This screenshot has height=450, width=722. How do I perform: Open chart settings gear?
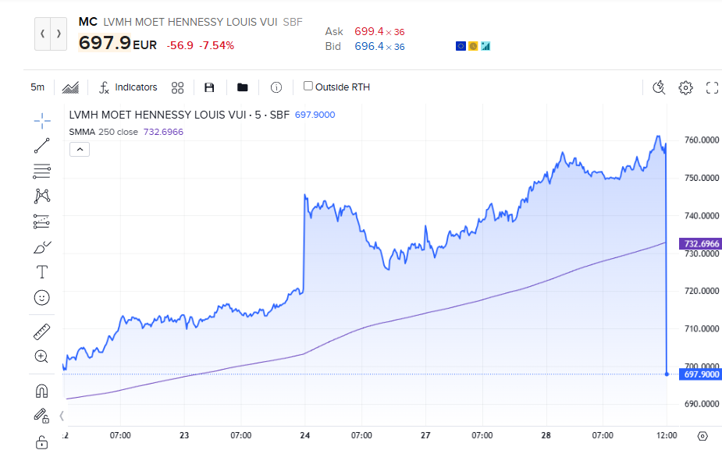tap(685, 87)
